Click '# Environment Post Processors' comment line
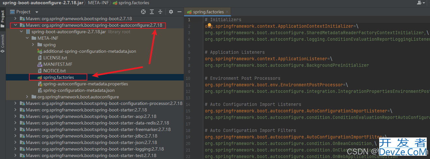Viewport: 430px width, 159px height. (x=243, y=78)
